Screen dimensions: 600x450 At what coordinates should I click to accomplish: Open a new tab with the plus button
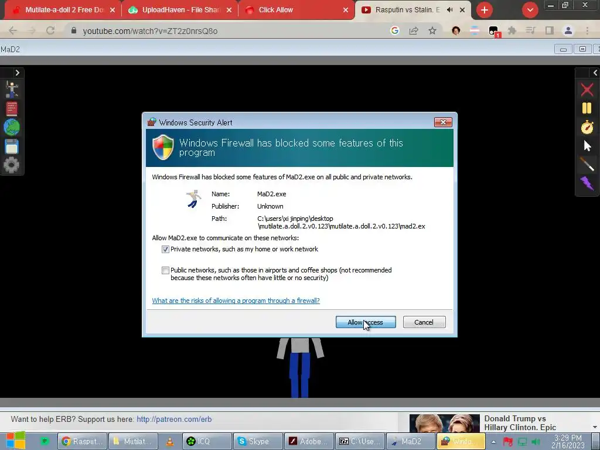tap(485, 10)
